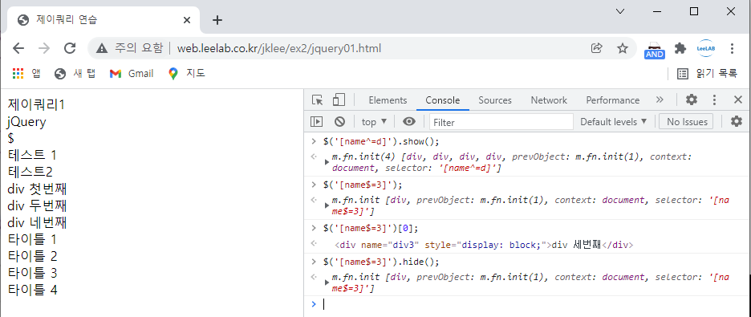Click the div 첫번째 text
Screen dimensions: 751x317
pos(38,189)
